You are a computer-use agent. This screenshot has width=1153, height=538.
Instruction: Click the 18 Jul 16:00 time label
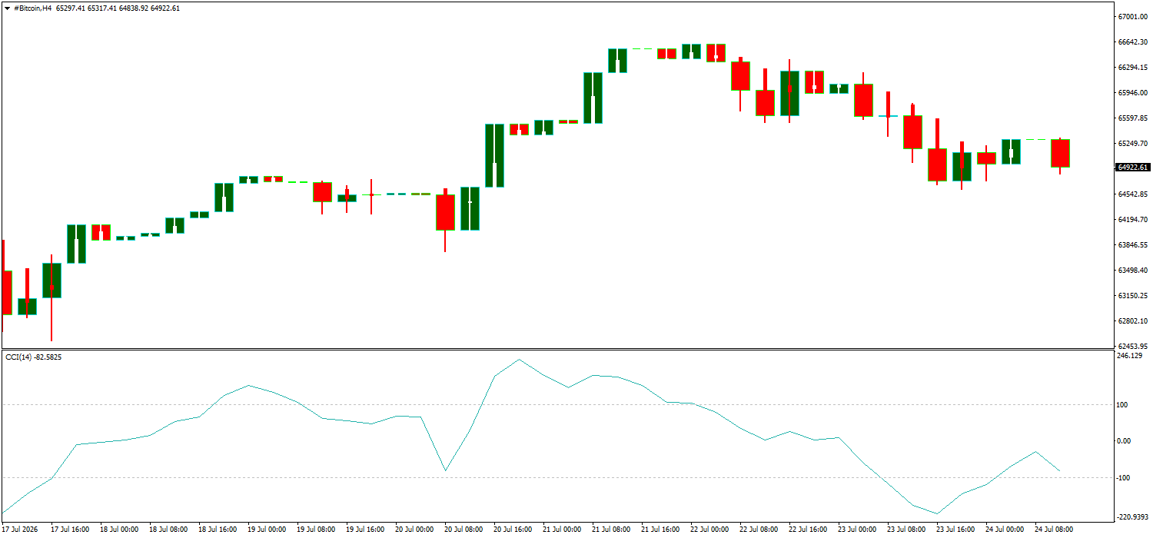[x=218, y=530]
